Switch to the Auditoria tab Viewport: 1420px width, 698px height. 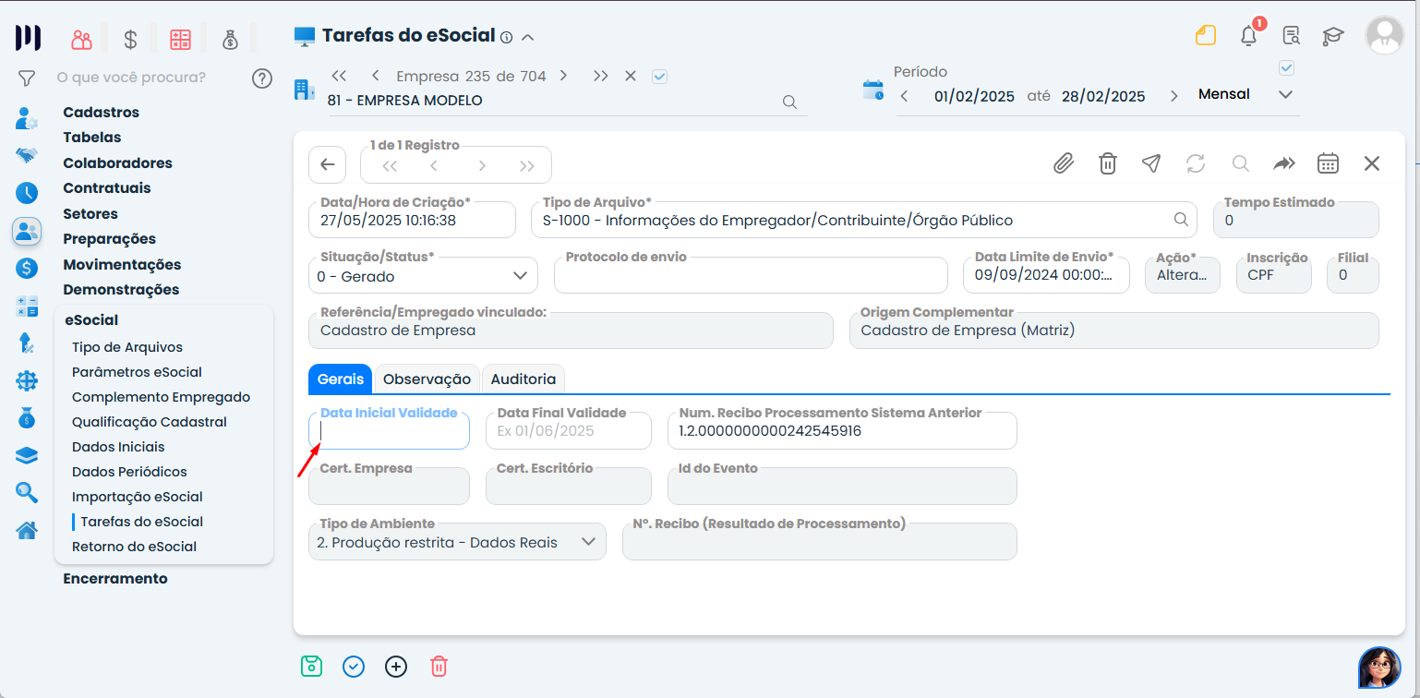point(523,379)
